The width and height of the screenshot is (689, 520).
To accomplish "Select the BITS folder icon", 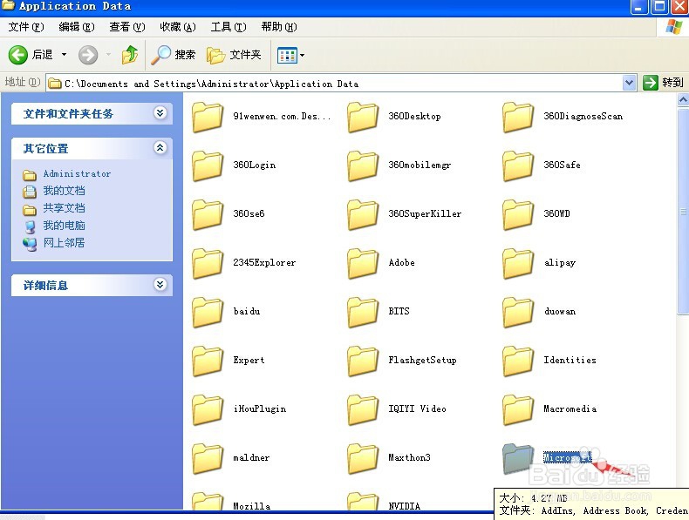I will click(x=363, y=312).
